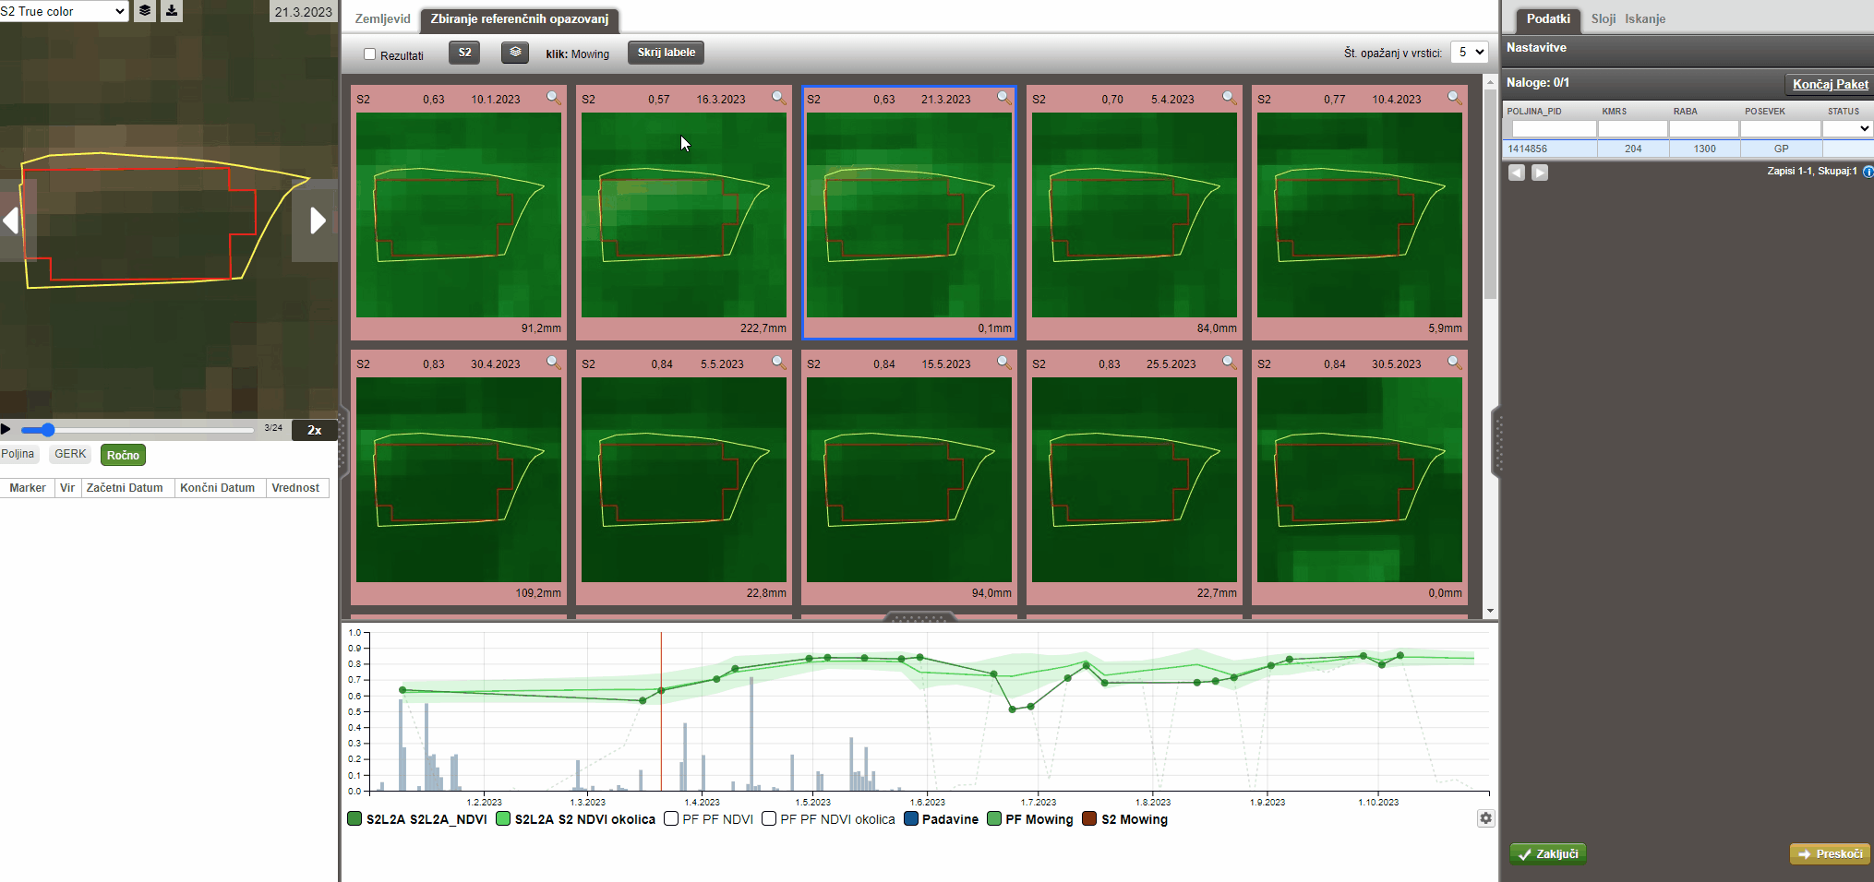Click the Končaj Paket link

(1830, 84)
